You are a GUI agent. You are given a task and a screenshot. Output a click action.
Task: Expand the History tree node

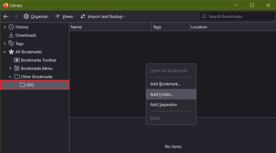5,27
